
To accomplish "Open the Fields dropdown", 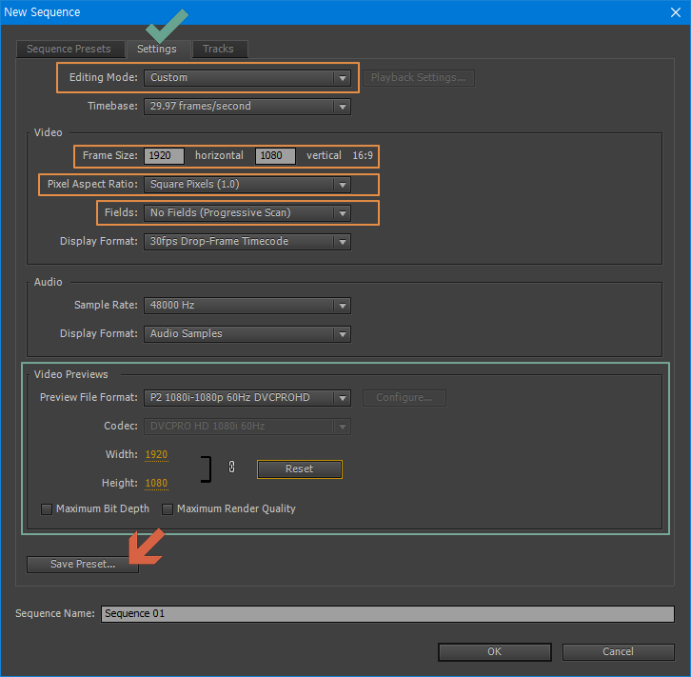I will pyautogui.click(x=247, y=213).
